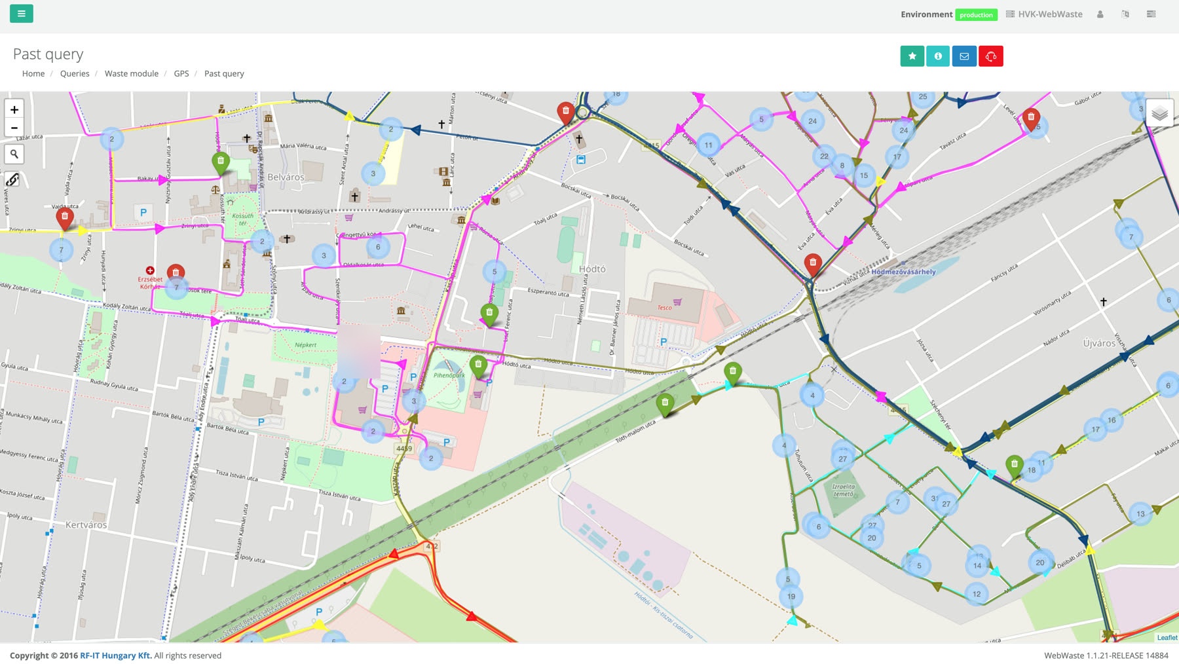Click Tesco parking P icon

[664, 342]
